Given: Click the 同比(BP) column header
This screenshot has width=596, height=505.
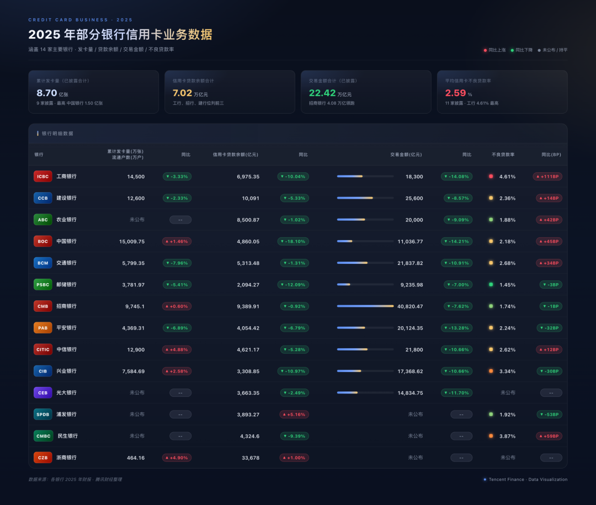Looking at the screenshot, I should [x=551, y=155].
